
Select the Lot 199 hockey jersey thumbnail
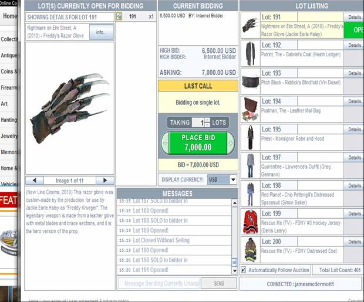[250, 222]
